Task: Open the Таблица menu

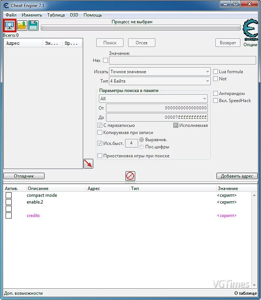Action: coord(56,15)
